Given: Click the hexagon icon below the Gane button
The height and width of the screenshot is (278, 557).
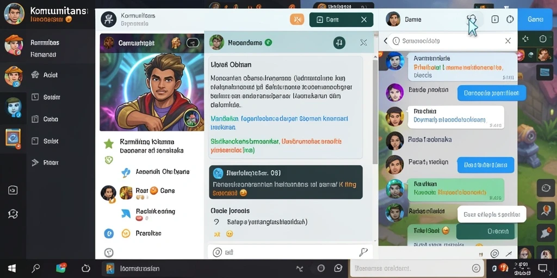Looking at the screenshot, I should tap(542, 39).
